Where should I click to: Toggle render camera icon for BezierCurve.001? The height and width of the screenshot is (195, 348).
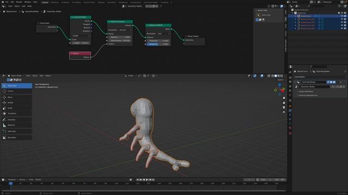click(x=345, y=19)
